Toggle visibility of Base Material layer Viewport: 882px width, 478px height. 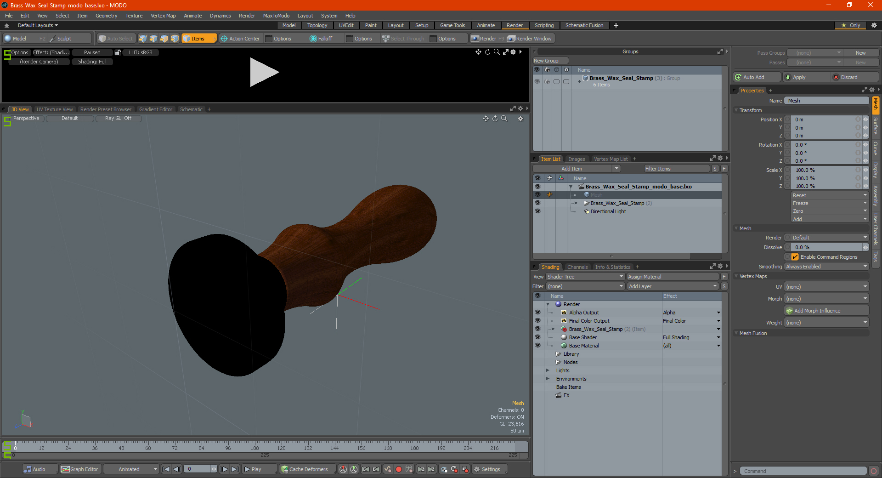click(537, 346)
